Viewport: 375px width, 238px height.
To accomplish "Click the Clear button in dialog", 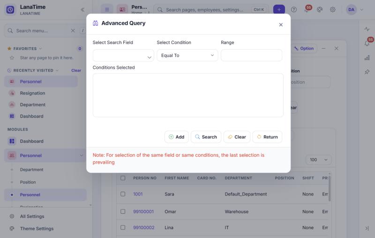I will tap(237, 137).
